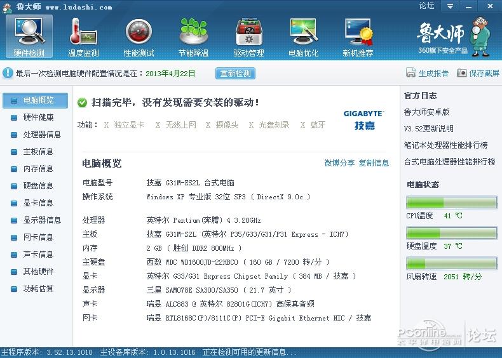Open the 电脑优化 monitor icon
Image resolution: width=502 pixels, height=358 pixels.
click(x=304, y=36)
